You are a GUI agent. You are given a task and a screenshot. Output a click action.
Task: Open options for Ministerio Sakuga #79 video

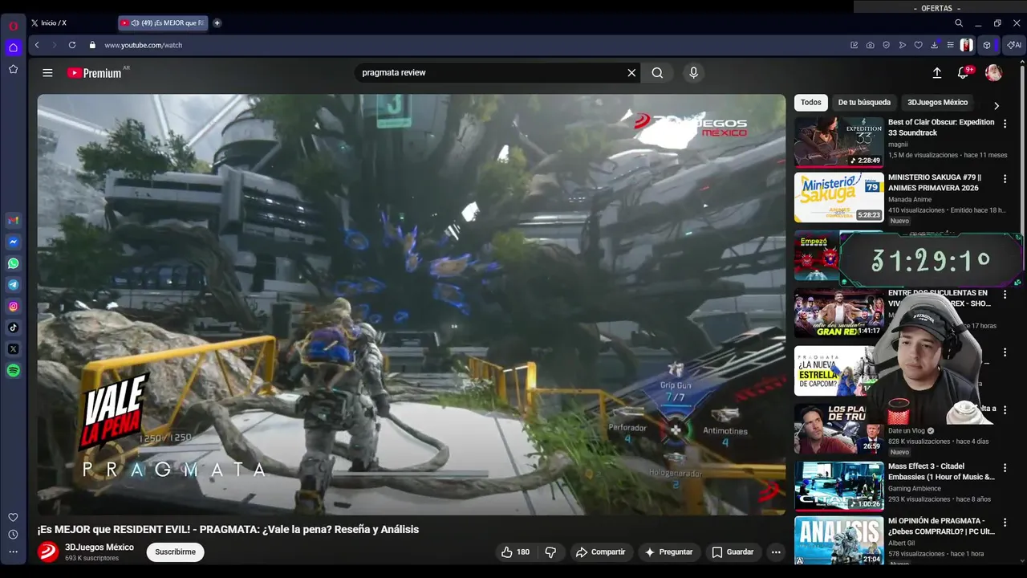pos(1005,178)
